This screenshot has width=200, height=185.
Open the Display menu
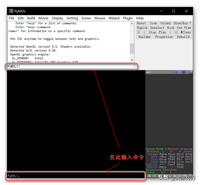tap(57, 18)
